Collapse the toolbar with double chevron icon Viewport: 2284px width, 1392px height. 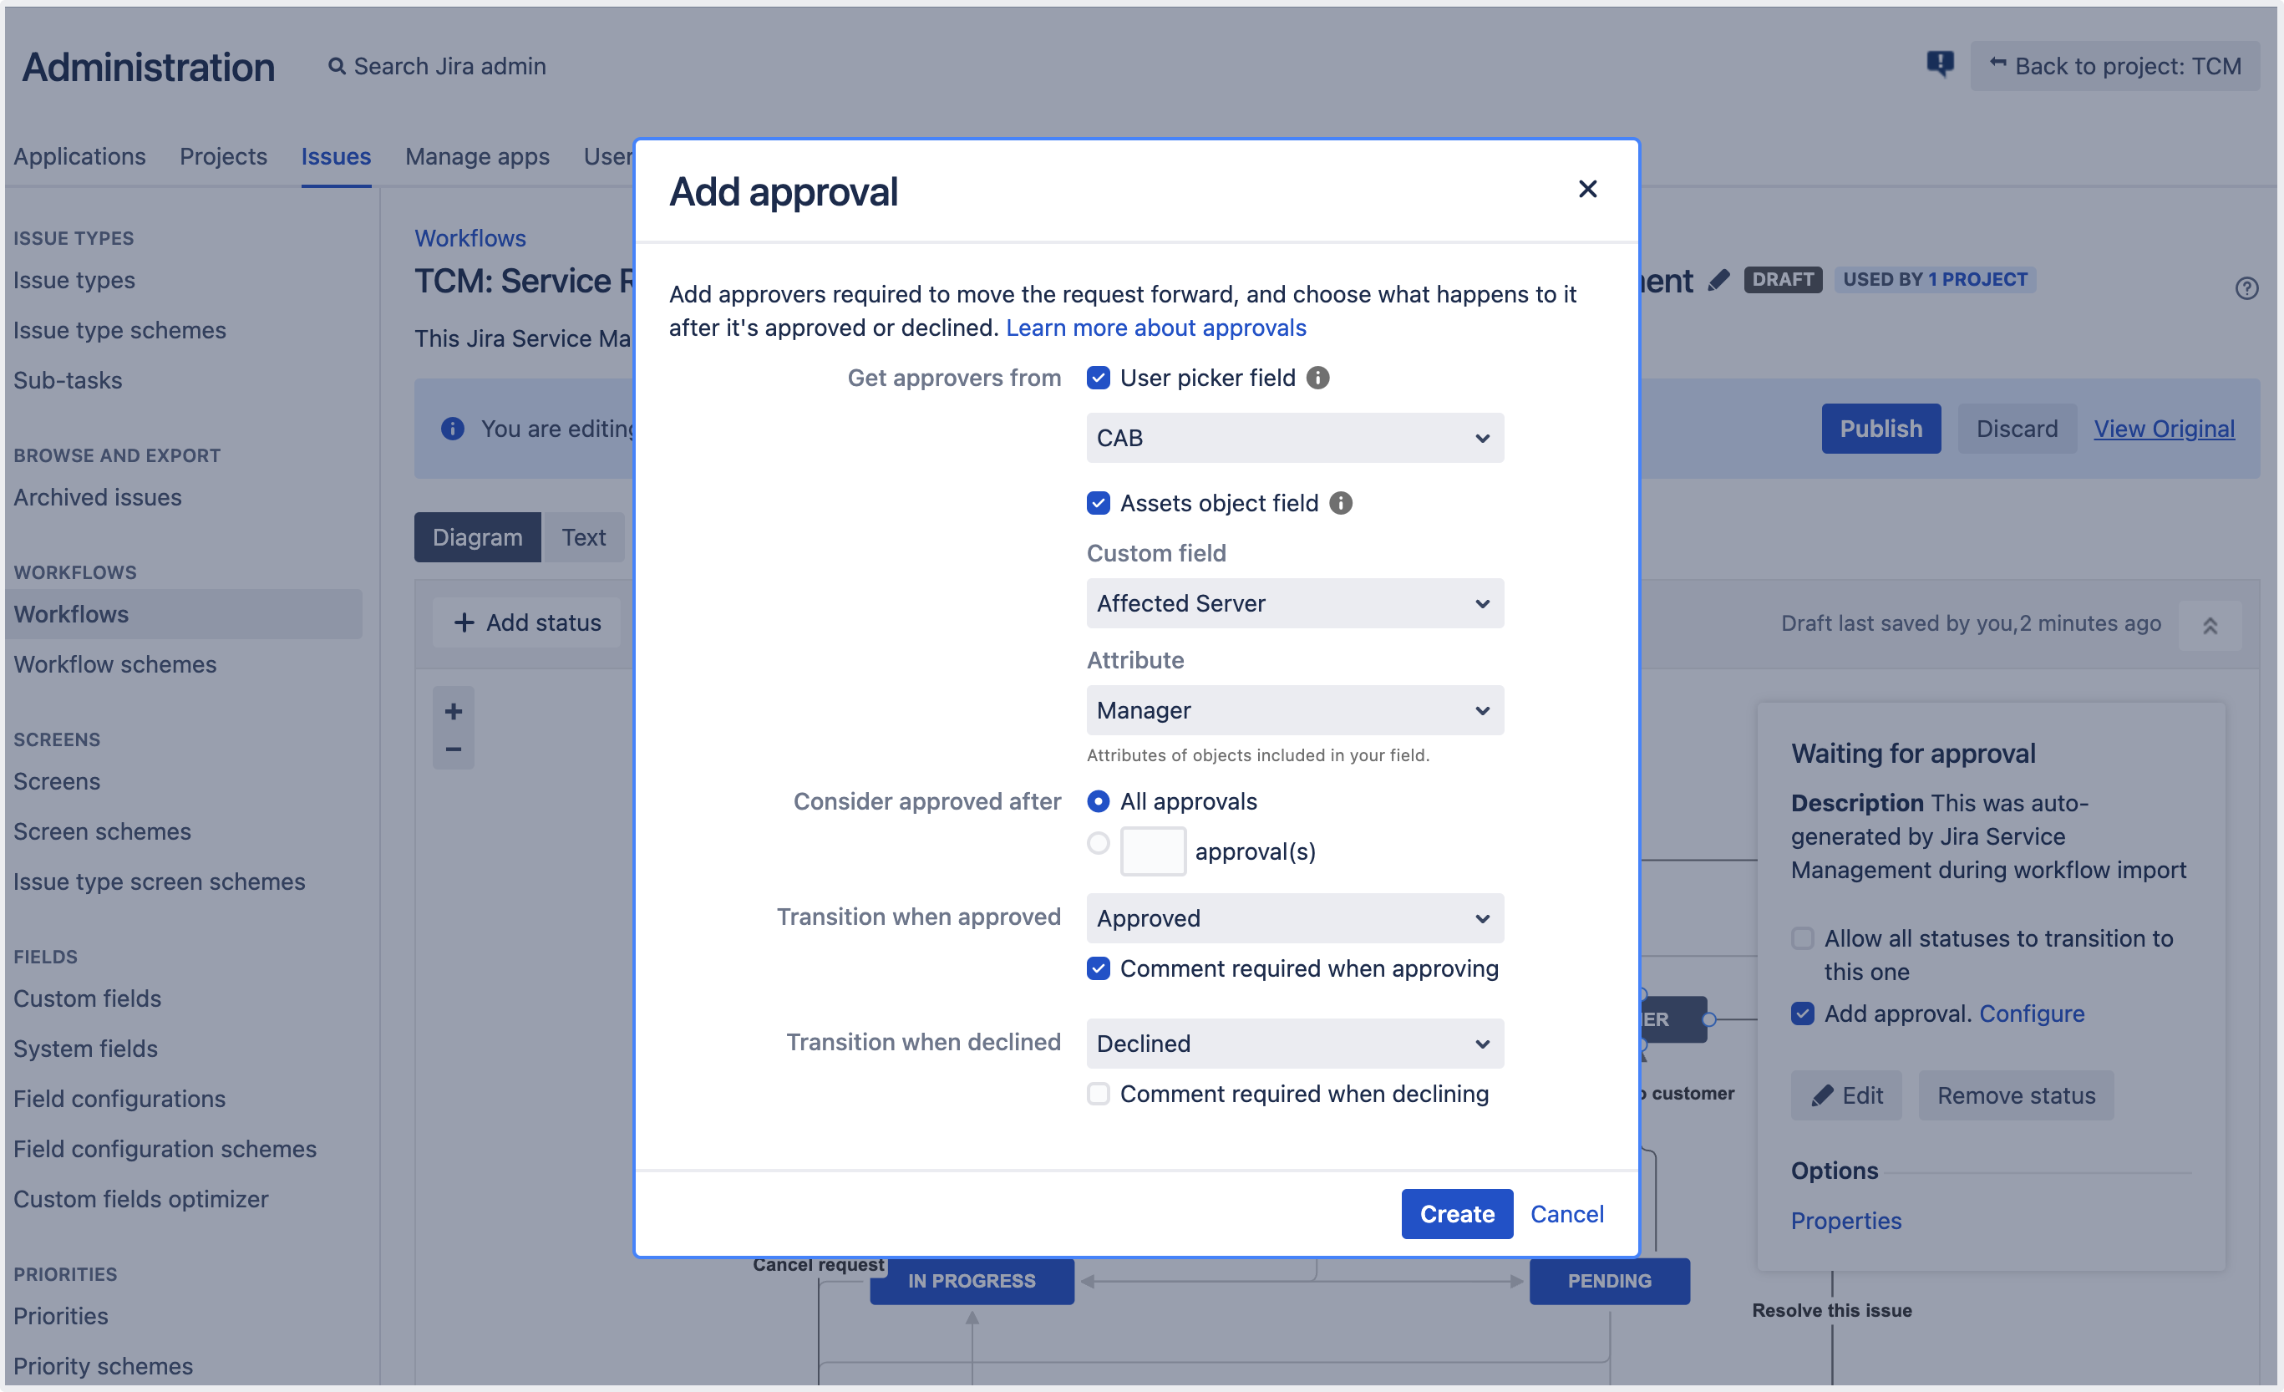click(x=2210, y=626)
